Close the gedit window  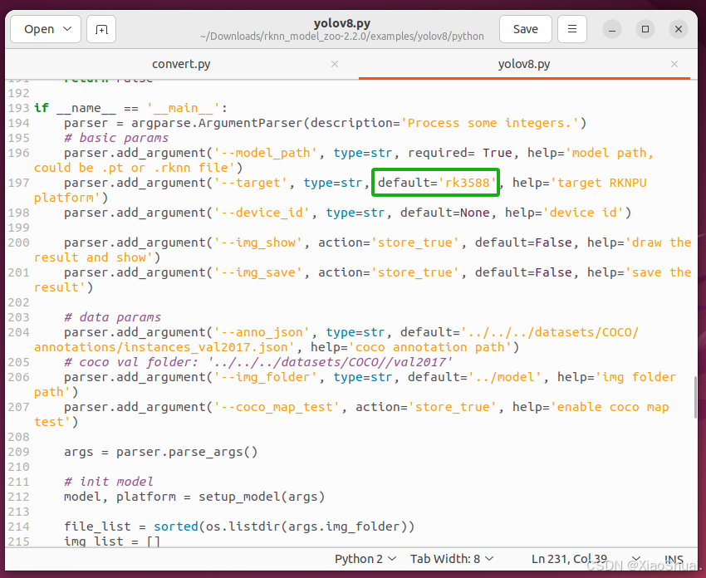click(679, 30)
